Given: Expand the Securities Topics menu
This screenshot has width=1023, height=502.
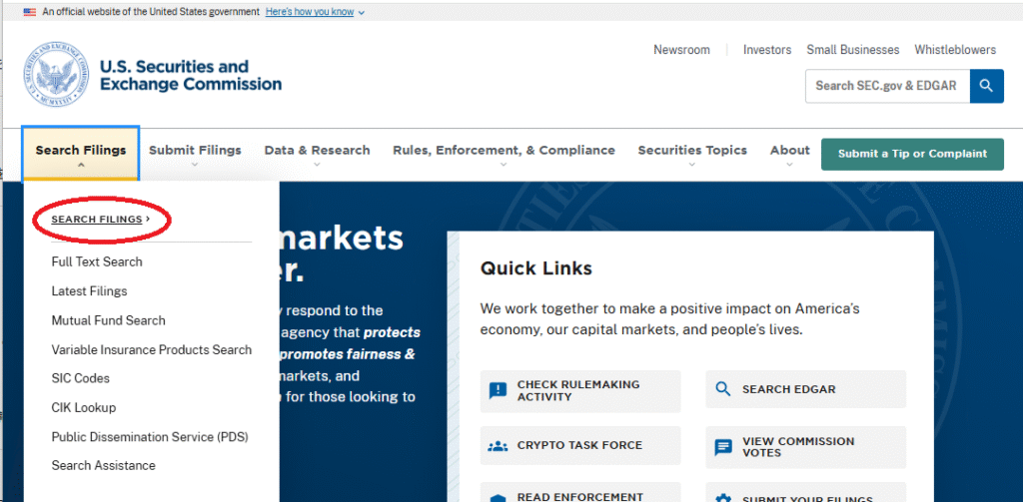Looking at the screenshot, I should (692, 154).
